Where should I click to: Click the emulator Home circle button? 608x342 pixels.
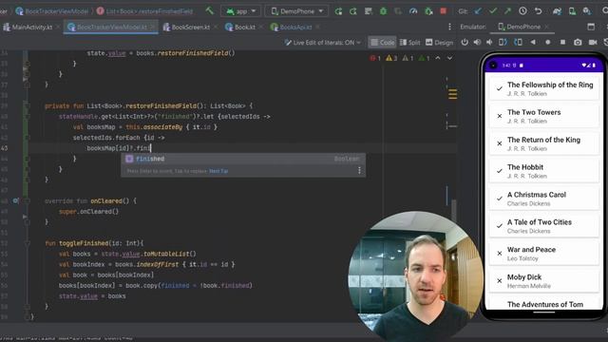click(x=547, y=42)
